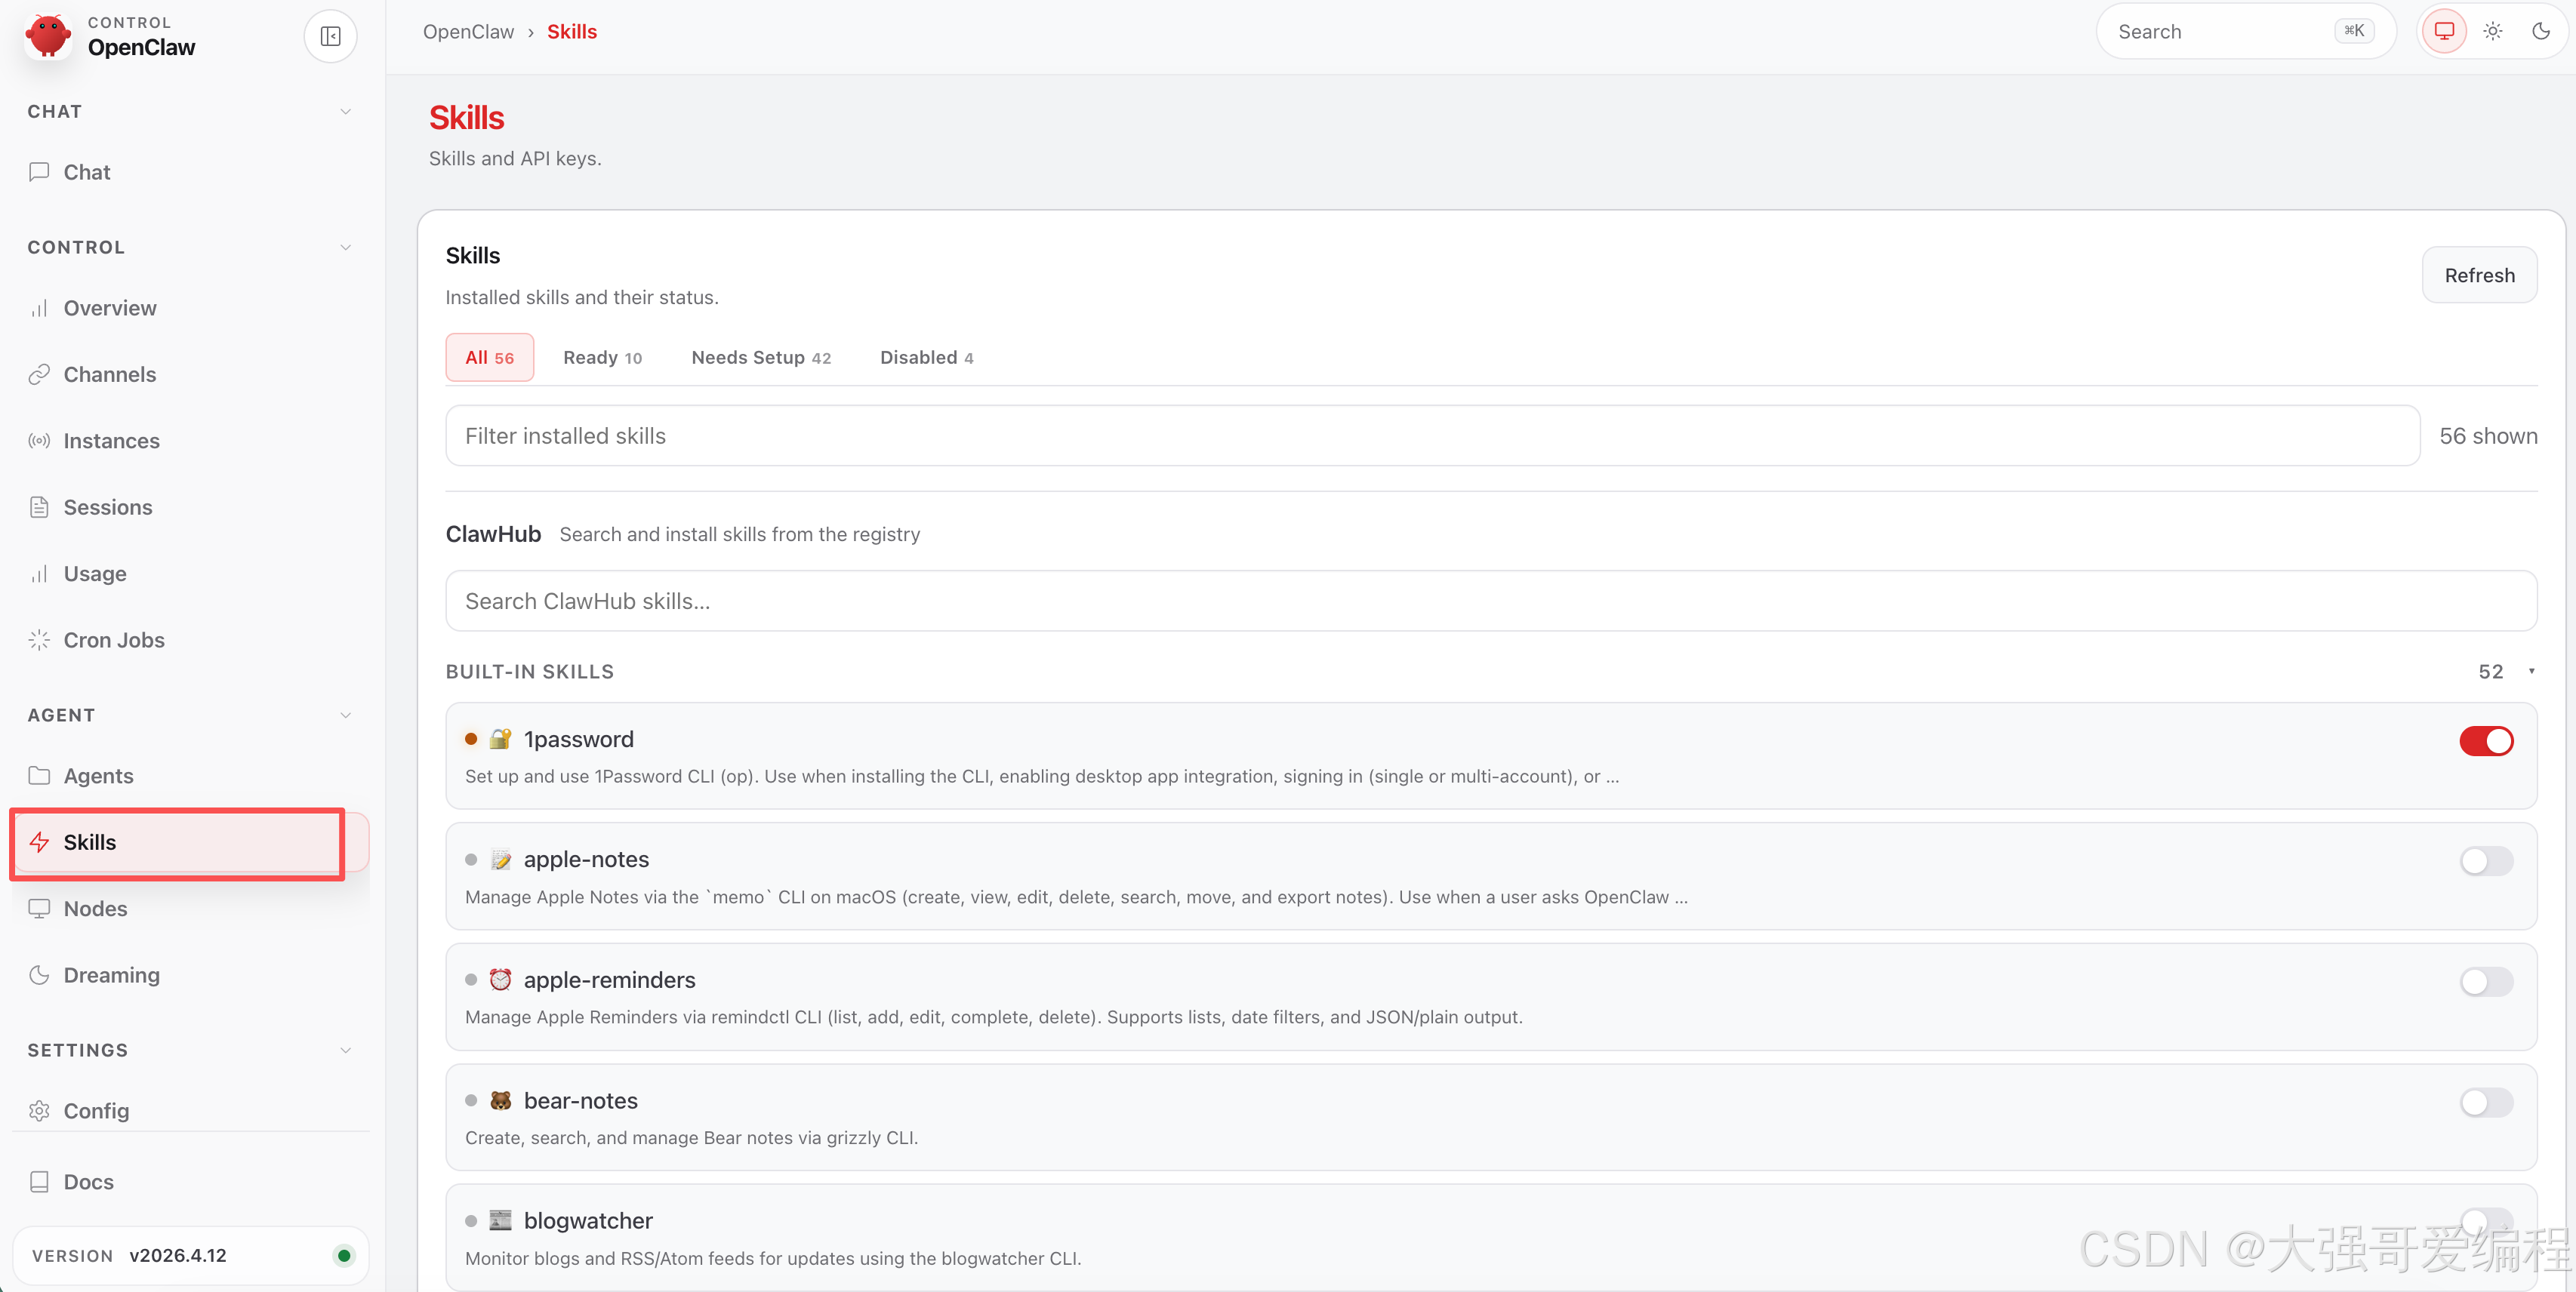Viewport: 2576px width, 1292px height.
Task: Collapse the AGENT sidebar section
Action: (x=345, y=715)
